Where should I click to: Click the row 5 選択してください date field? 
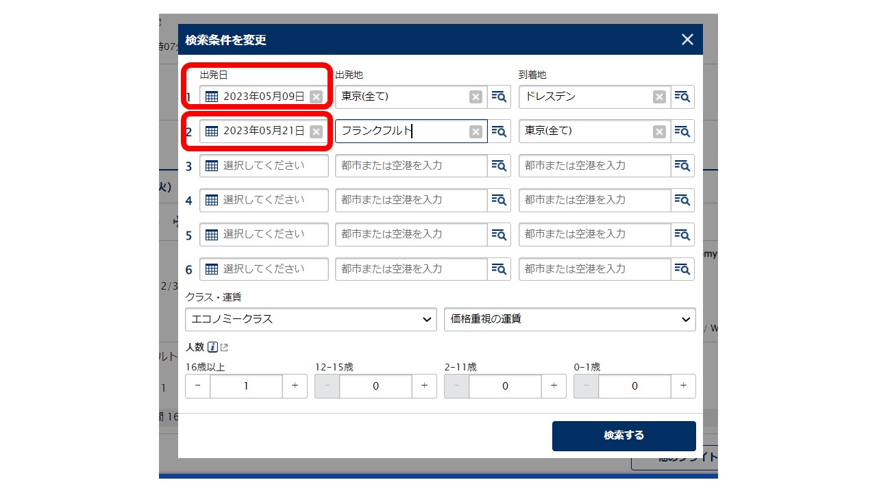(x=264, y=234)
